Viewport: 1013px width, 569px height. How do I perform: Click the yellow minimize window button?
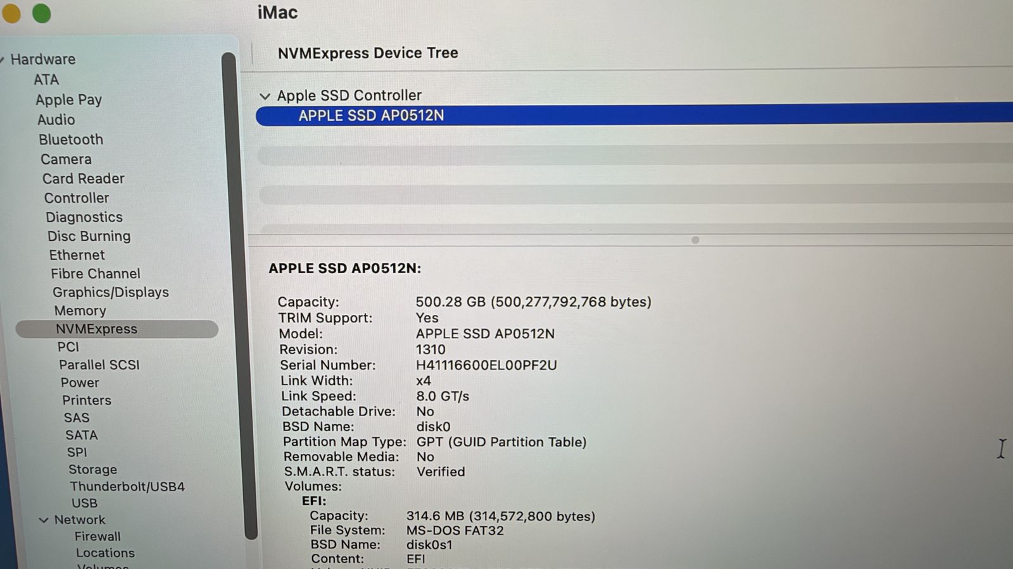tap(11, 13)
